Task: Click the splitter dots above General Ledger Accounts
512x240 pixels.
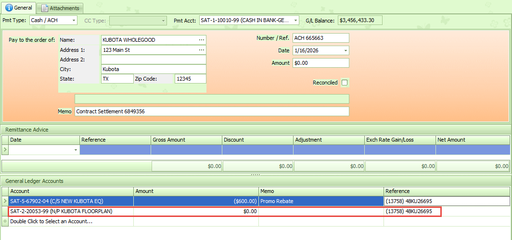Action: 256,175
